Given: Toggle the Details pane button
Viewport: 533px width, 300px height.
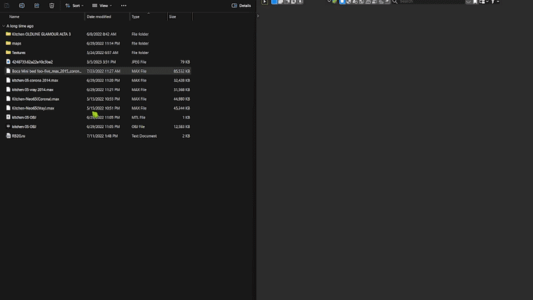Looking at the screenshot, I should coord(241,5).
